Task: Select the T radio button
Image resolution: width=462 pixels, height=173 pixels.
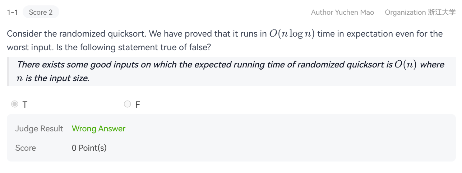Action: 14,104
